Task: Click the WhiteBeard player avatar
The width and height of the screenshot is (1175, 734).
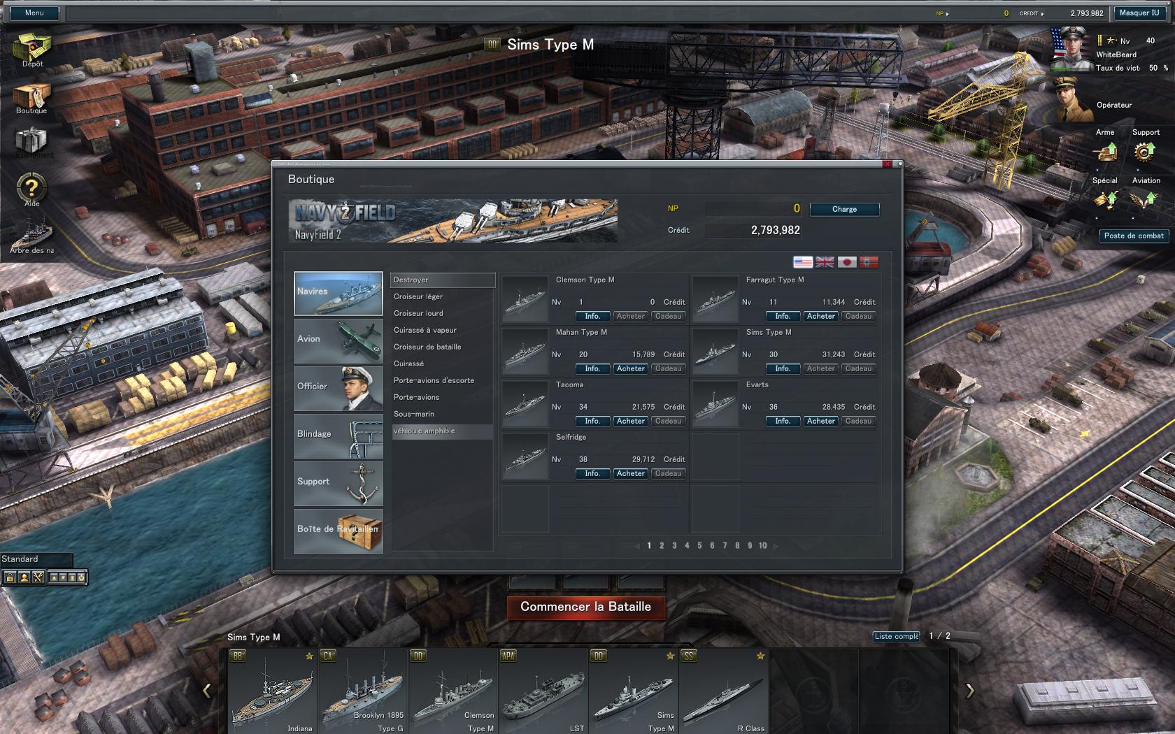Action: point(1070,49)
